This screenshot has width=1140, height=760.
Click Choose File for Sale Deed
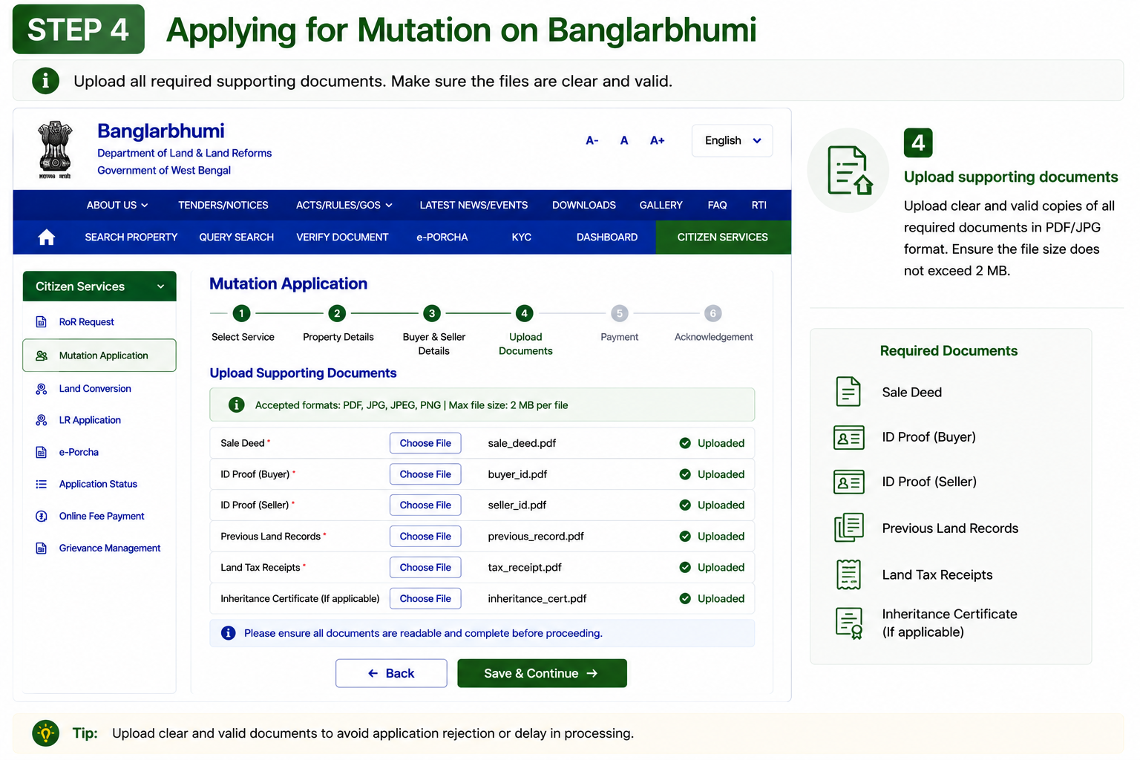(x=425, y=443)
